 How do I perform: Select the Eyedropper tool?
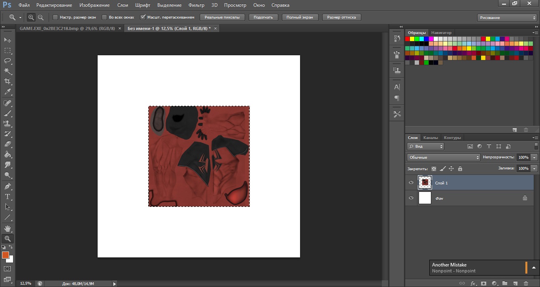point(8,92)
